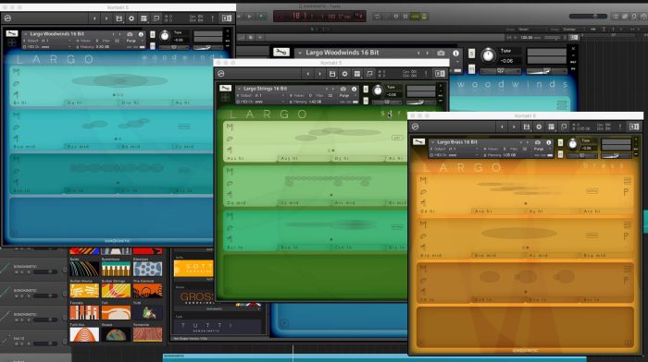Open Purge menu in Strings header
Image resolution: width=648 pixels, height=362 pixels.
click(x=344, y=96)
